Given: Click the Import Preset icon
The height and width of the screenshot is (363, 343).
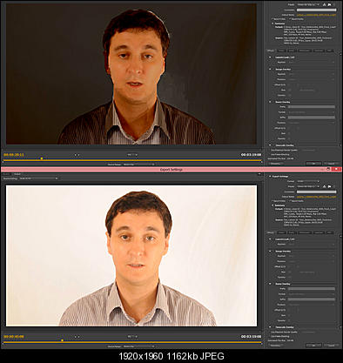Looking at the screenshot, I should coord(329,186).
